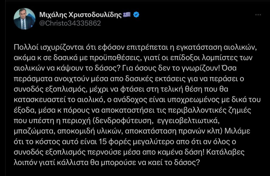Click the @Christo34335862 handle
The image size is (270, 176).
[x=70, y=23]
